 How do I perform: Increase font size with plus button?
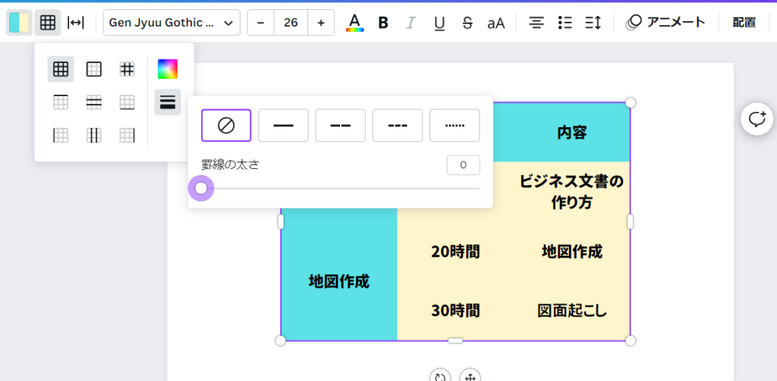coord(320,23)
